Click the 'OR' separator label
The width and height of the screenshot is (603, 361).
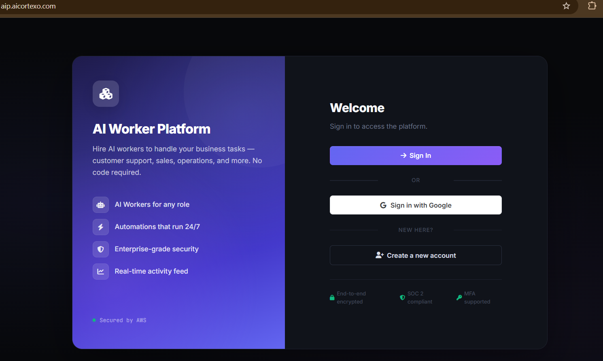coord(416,180)
